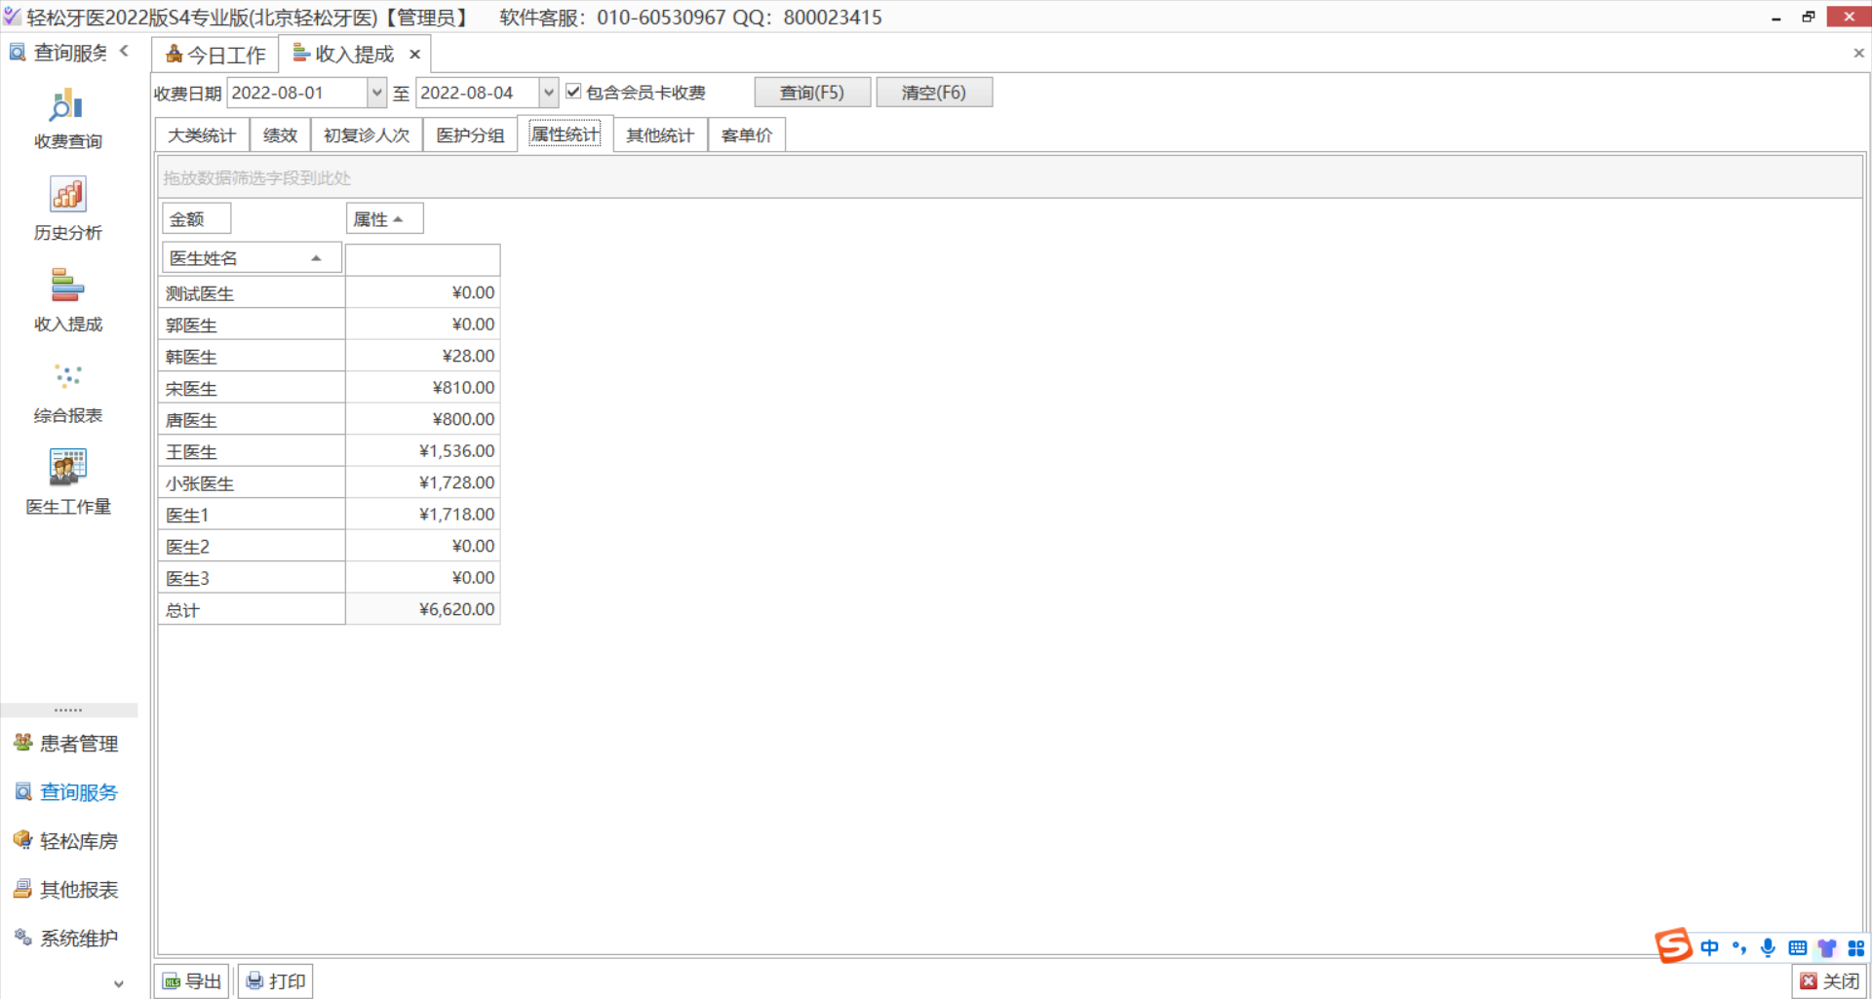Viewport: 1872px width, 999px height.
Task: Click the 清空(F6) button
Action: pos(934,93)
